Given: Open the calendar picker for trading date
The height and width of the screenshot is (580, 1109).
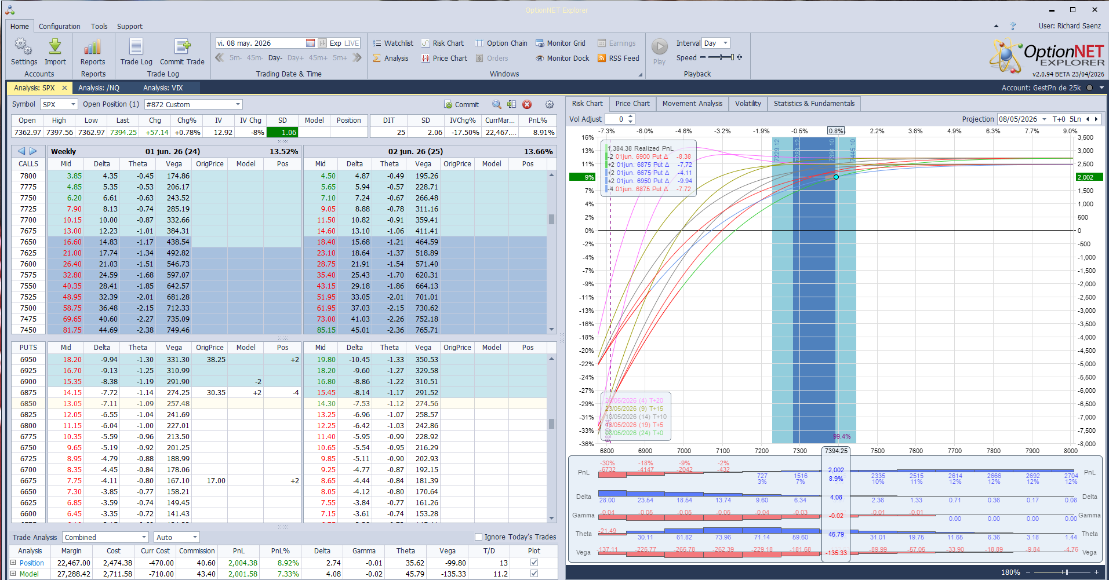Looking at the screenshot, I should 311,43.
